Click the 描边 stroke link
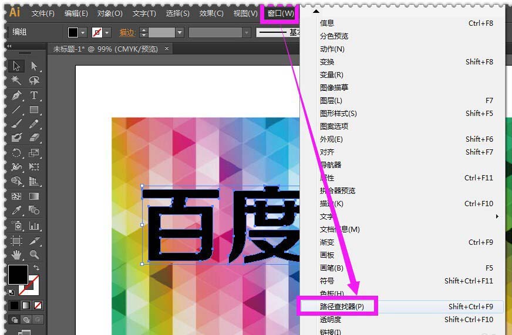The image size is (512, 335). tap(127, 33)
